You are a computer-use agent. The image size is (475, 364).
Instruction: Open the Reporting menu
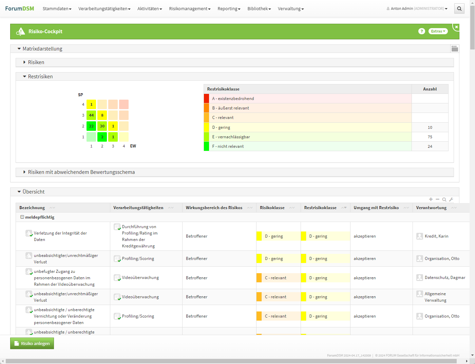(229, 9)
